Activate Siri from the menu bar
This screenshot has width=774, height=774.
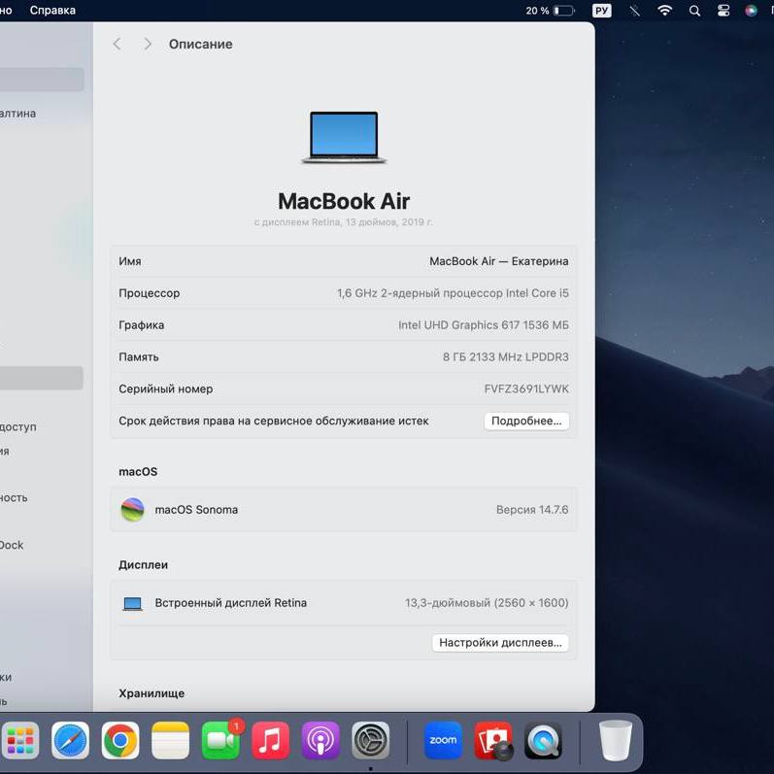(752, 11)
